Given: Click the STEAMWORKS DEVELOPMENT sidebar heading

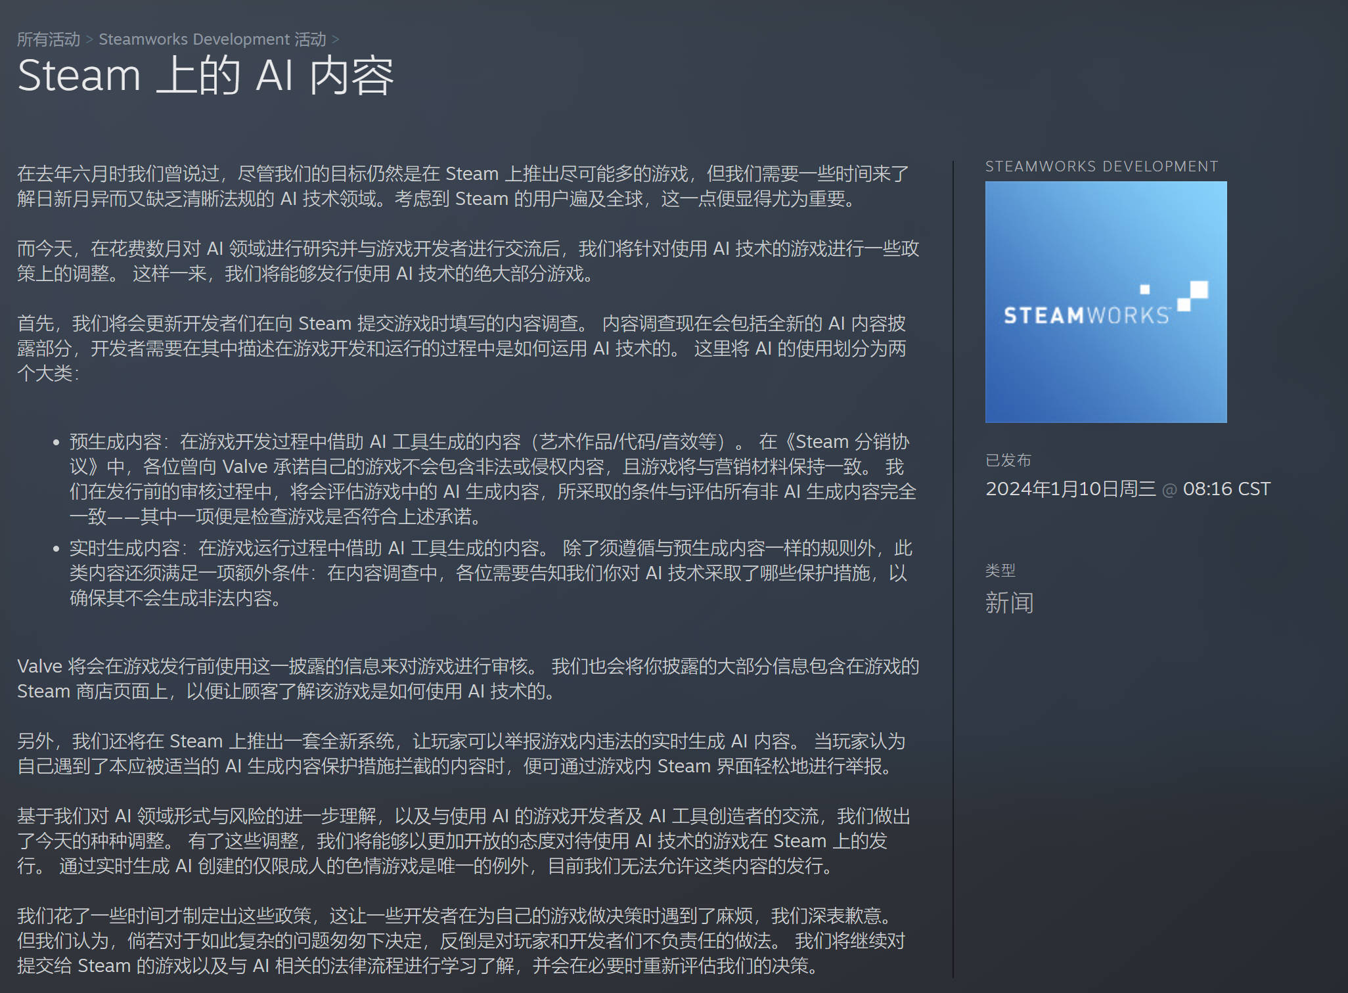Looking at the screenshot, I should pos(1102,166).
